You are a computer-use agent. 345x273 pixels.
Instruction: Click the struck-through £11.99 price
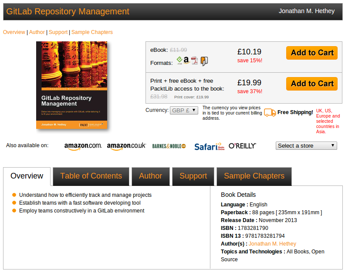coord(179,50)
